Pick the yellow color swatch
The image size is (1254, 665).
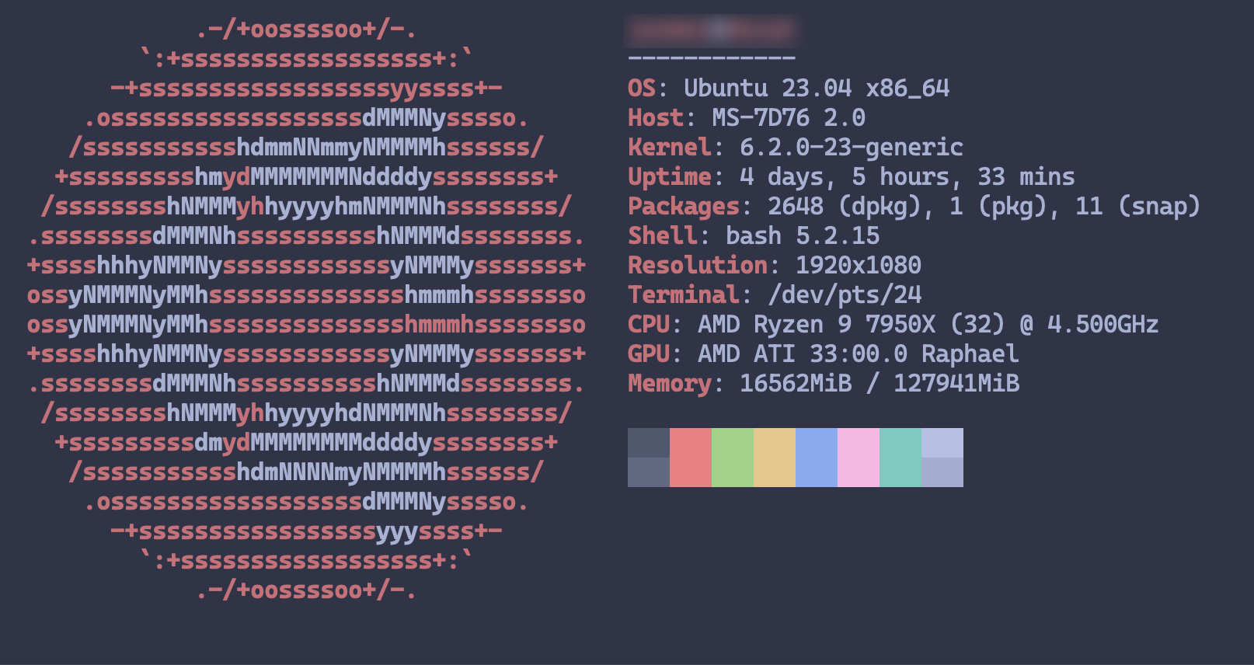click(774, 458)
